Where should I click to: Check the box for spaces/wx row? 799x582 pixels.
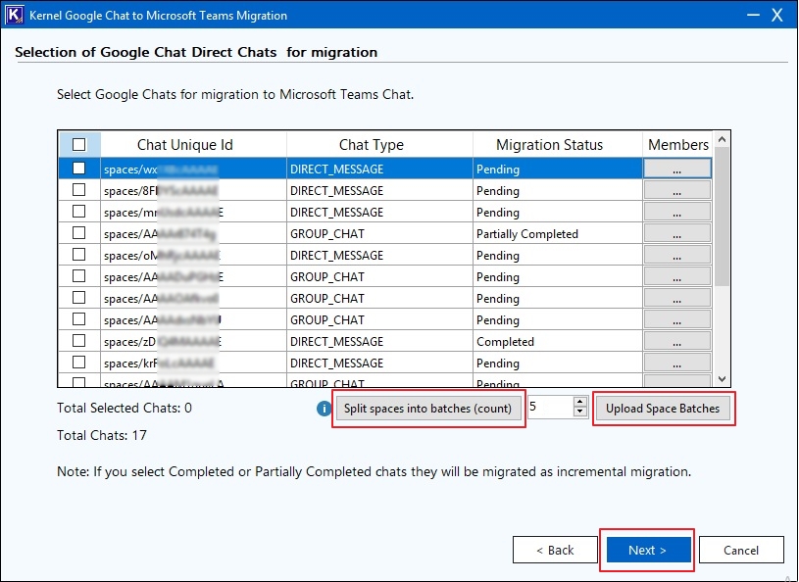click(x=79, y=168)
